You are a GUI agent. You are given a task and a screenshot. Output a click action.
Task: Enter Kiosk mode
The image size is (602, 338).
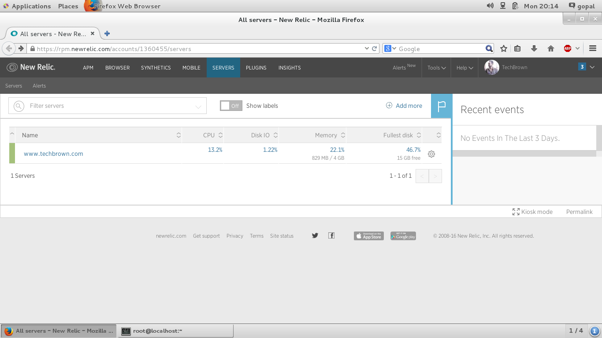[x=532, y=212]
